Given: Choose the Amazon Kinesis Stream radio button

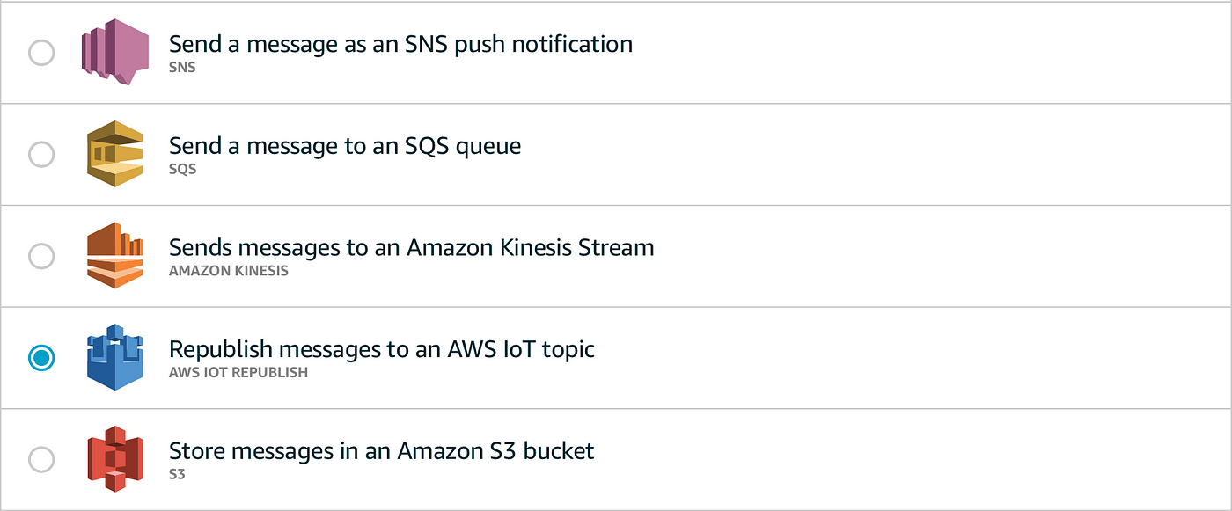Looking at the screenshot, I should [x=41, y=256].
